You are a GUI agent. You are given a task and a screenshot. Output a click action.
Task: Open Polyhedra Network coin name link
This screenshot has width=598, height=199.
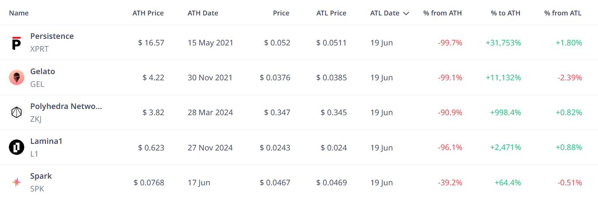66,106
